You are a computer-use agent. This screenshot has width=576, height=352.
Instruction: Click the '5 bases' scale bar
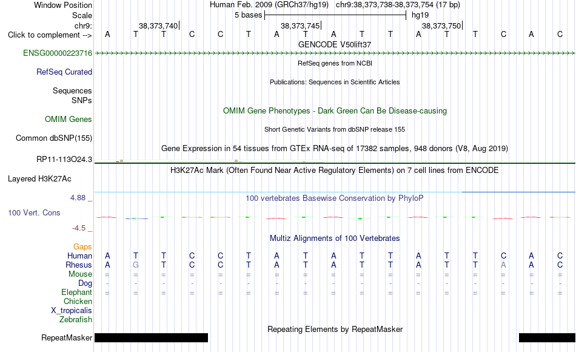335,15
